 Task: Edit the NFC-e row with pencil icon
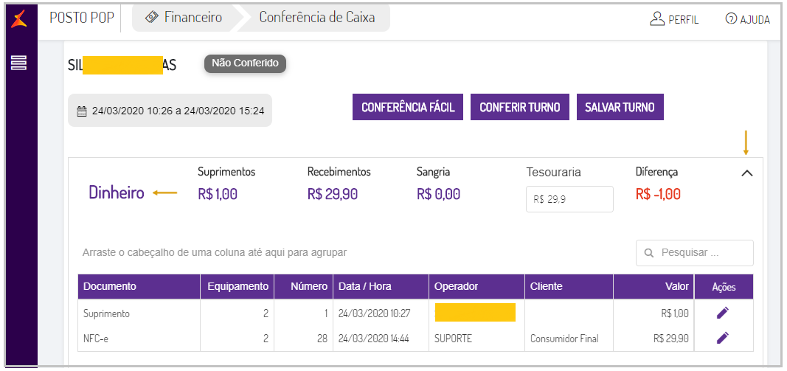click(x=723, y=338)
